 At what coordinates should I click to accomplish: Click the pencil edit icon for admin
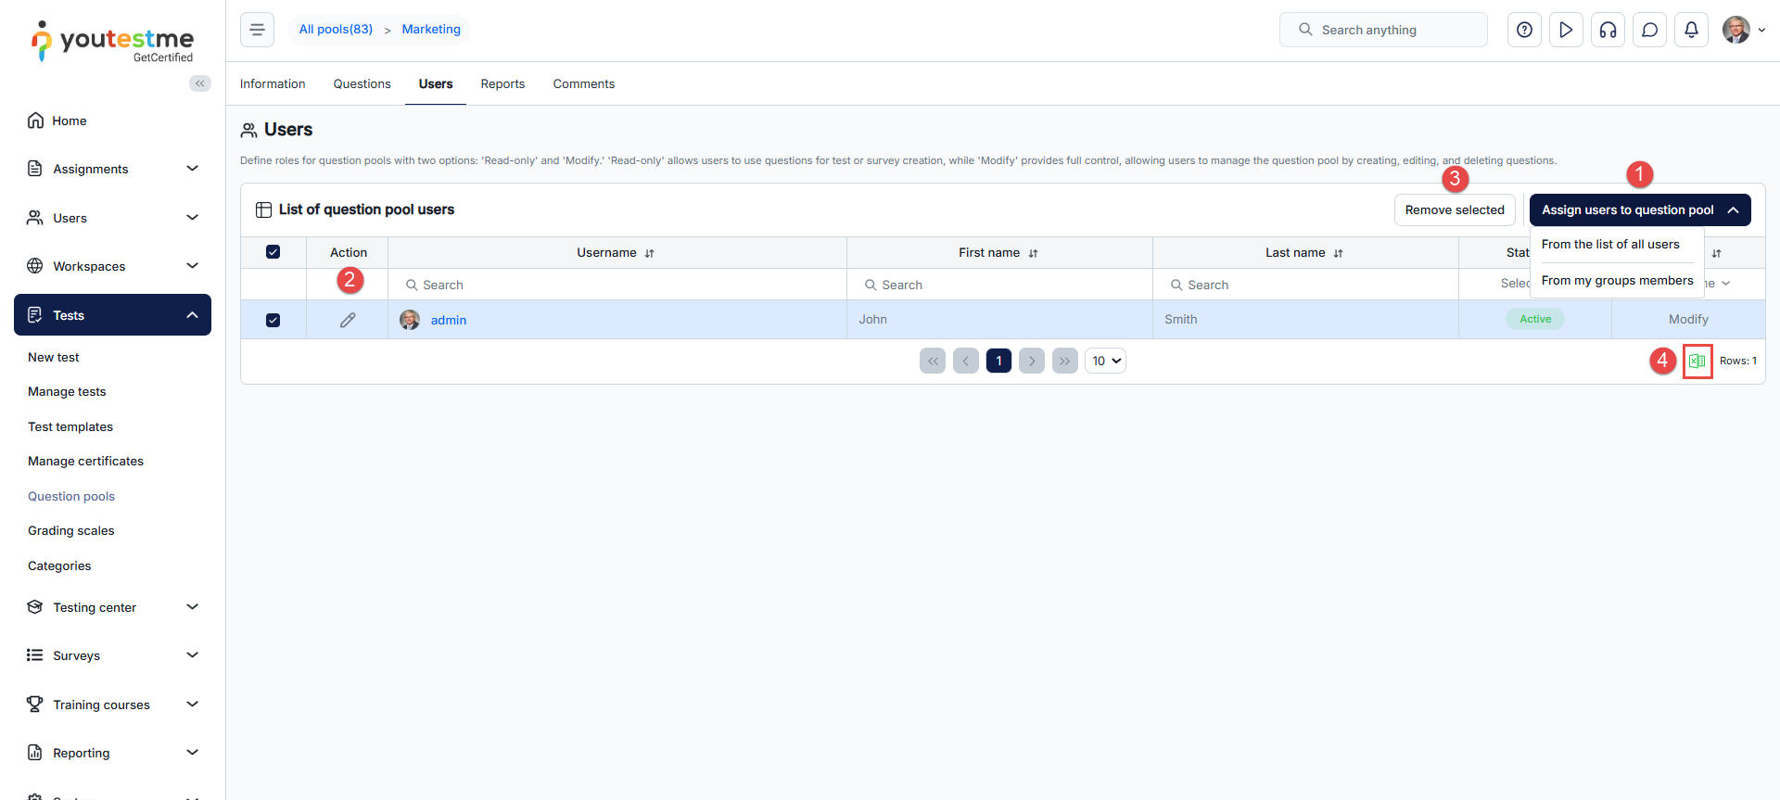[348, 320]
